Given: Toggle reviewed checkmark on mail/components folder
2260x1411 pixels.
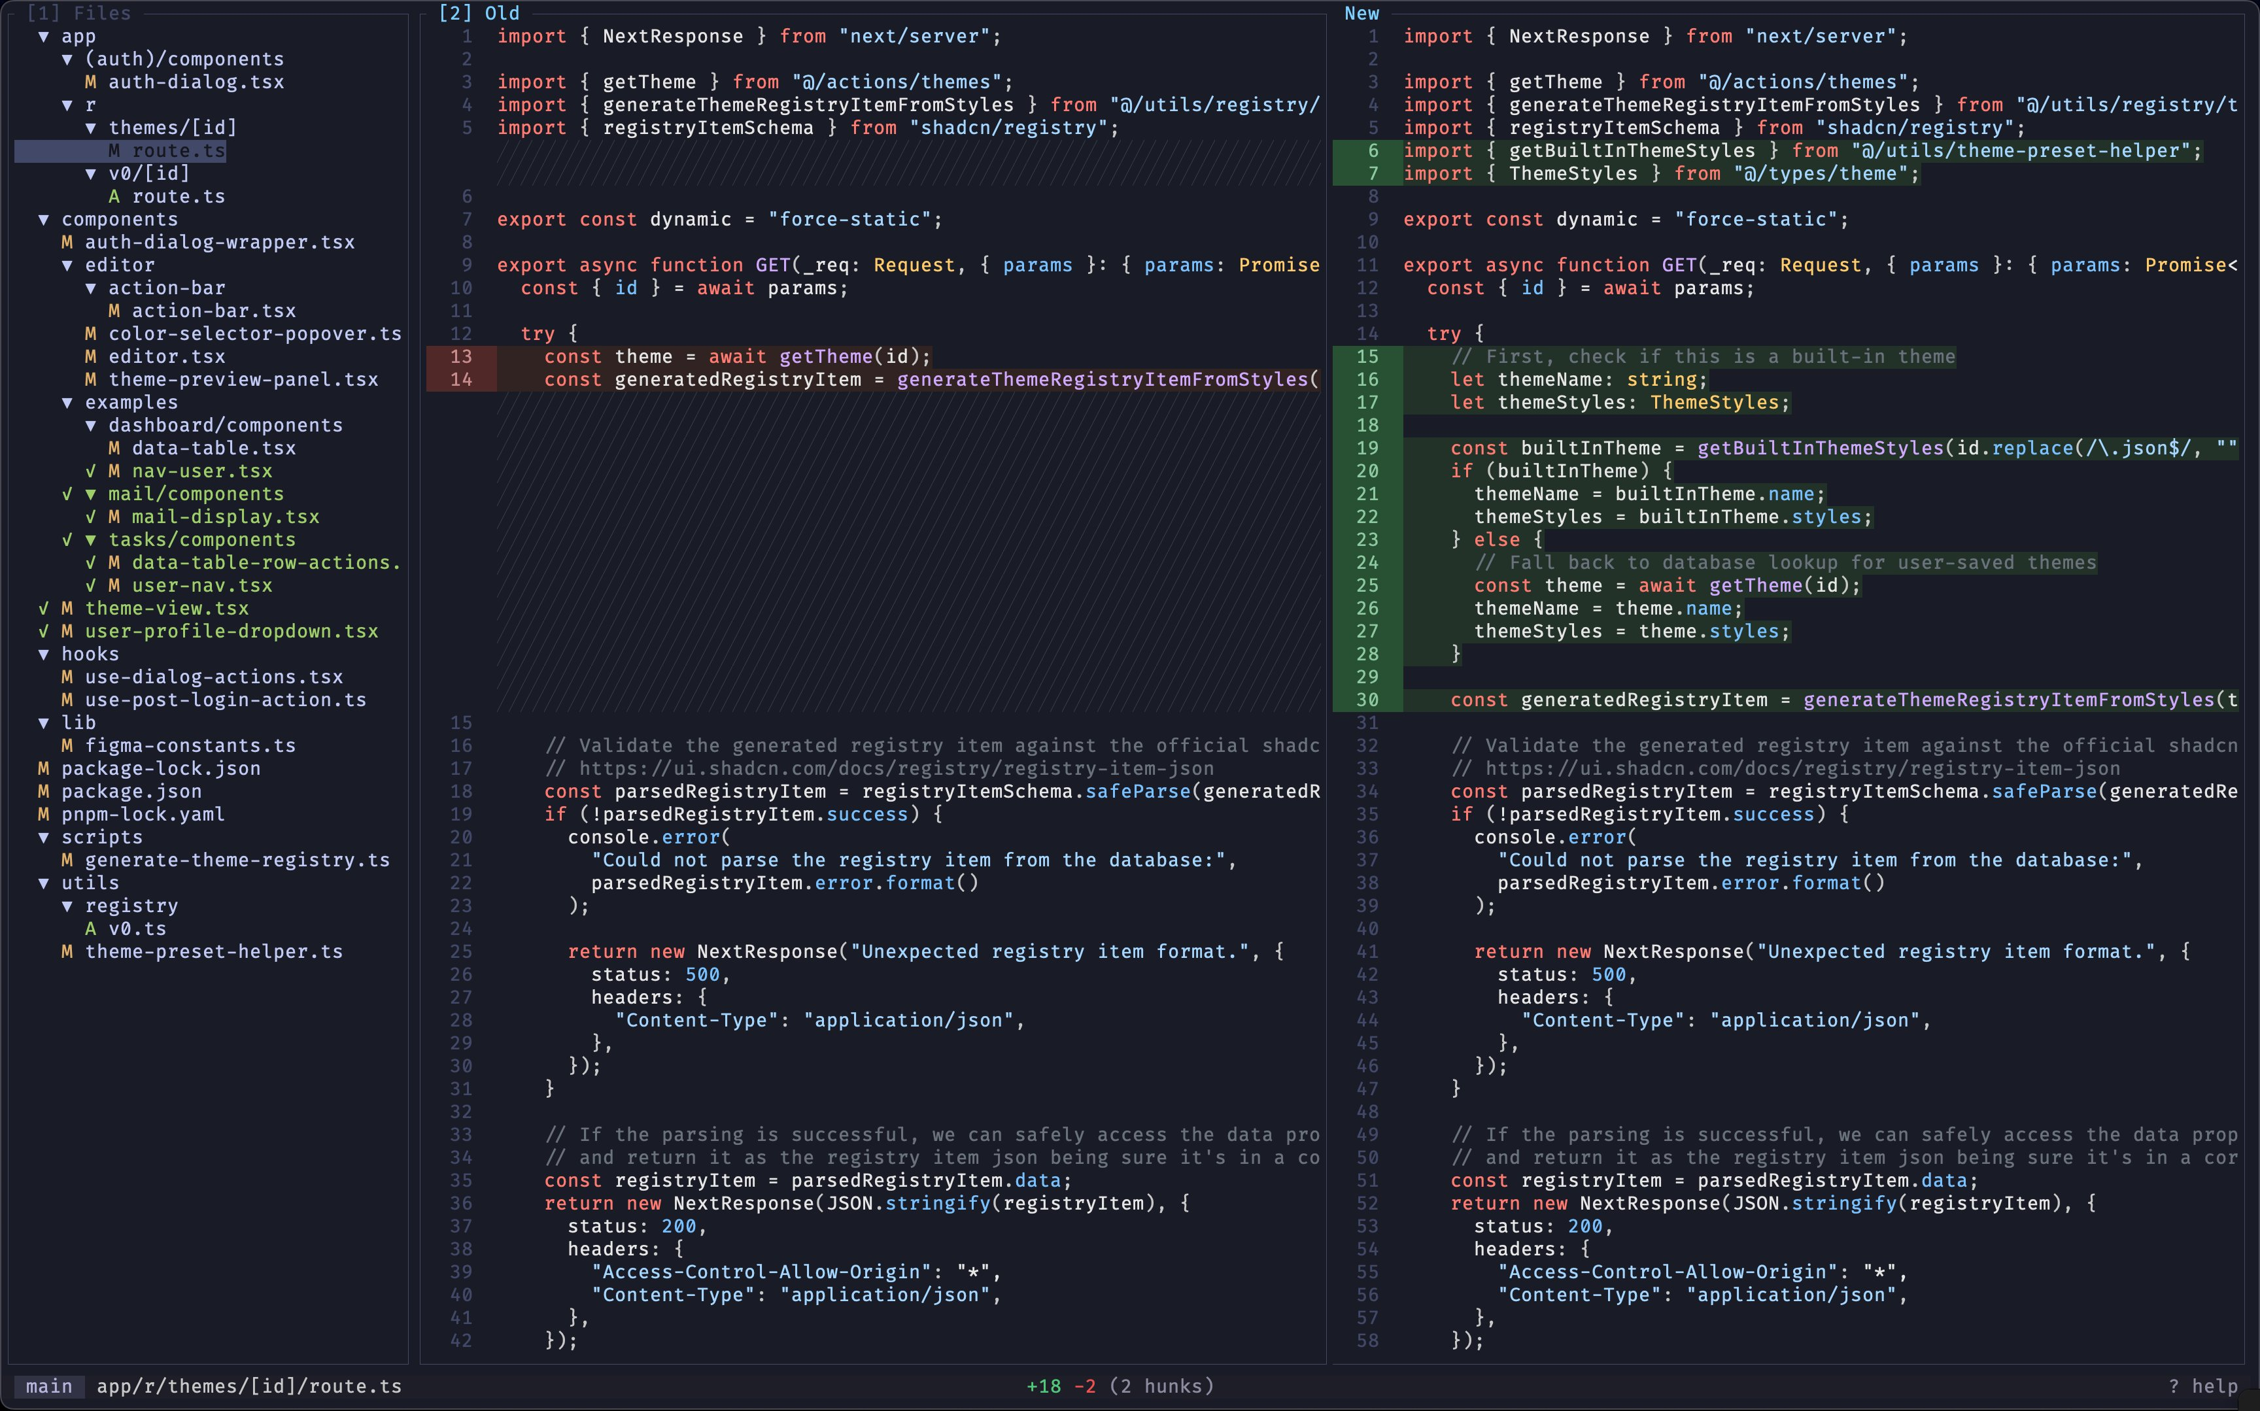Looking at the screenshot, I should 67,494.
